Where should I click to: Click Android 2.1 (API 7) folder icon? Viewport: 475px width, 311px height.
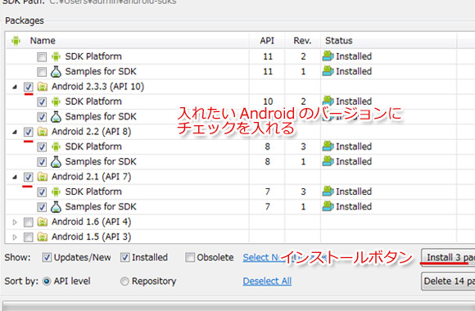(x=43, y=177)
